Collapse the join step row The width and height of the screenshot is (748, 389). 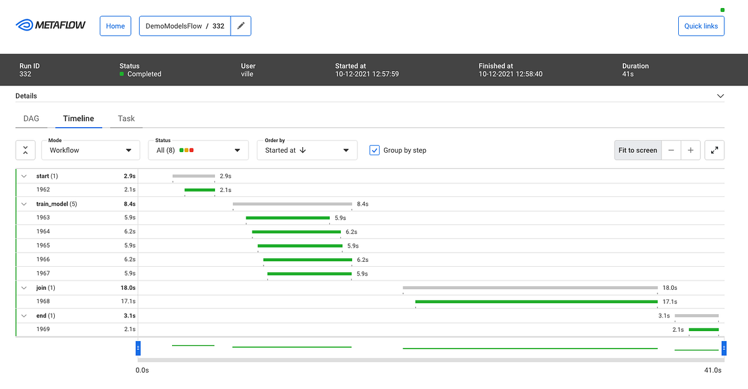coord(24,287)
